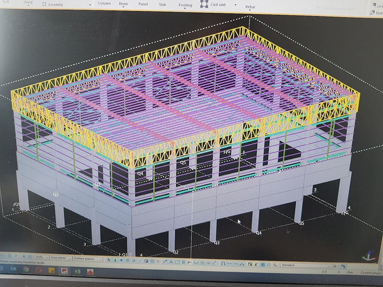Click the Cast unit icon
Viewport: 383px width, 287px height.
(x=204, y=4)
